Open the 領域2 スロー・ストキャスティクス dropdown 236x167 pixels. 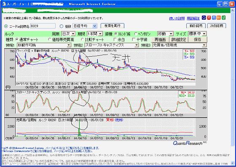click(137, 45)
